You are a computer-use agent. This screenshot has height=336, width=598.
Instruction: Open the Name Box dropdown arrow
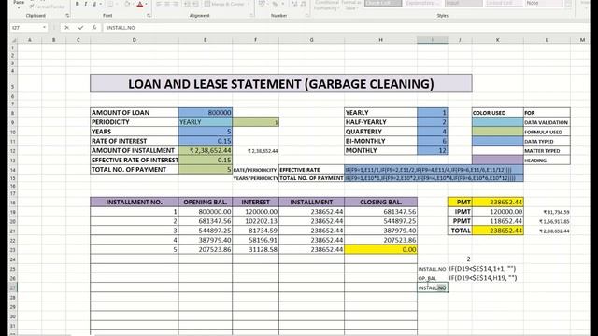pyautogui.click(x=44, y=28)
